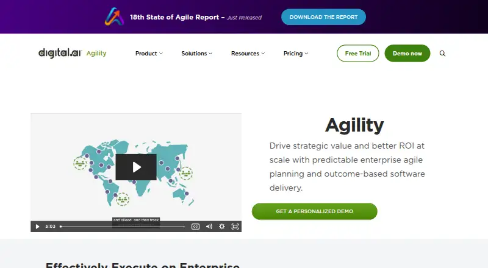Click the Demo now button
Image resolution: width=488 pixels, height=268 pixels.
(x=407, y=53)
